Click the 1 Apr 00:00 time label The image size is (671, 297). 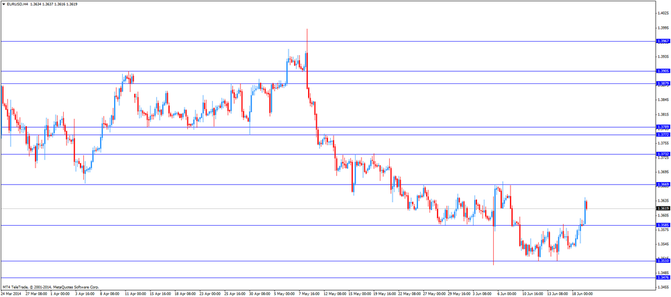tap(60, 294)
